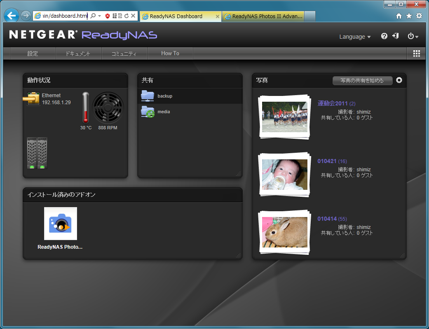
Task: Click the ReadyNAS Photos add-on icon
Action: (61, 223)
